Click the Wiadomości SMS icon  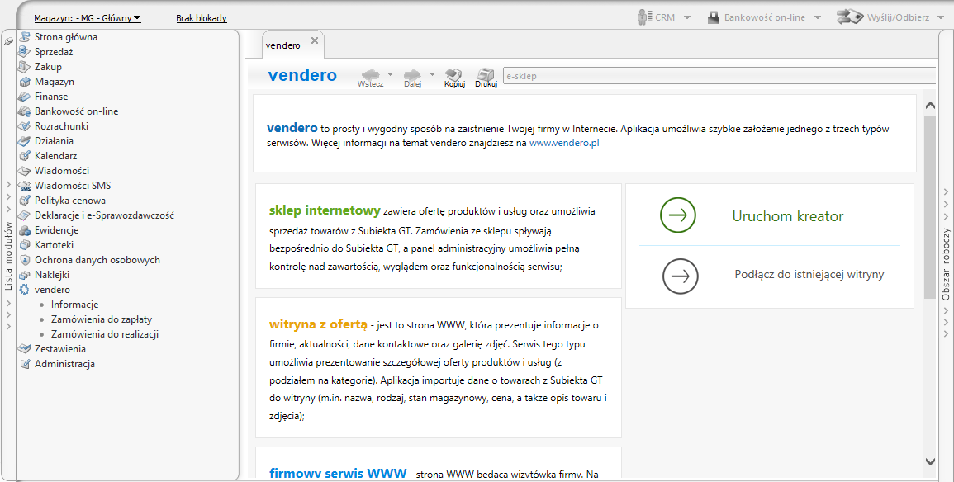coord(24,186)
